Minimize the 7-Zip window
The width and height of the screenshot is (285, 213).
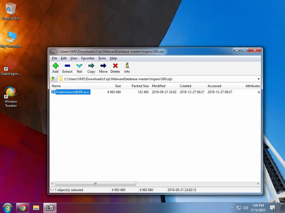[x=237, y=50]
